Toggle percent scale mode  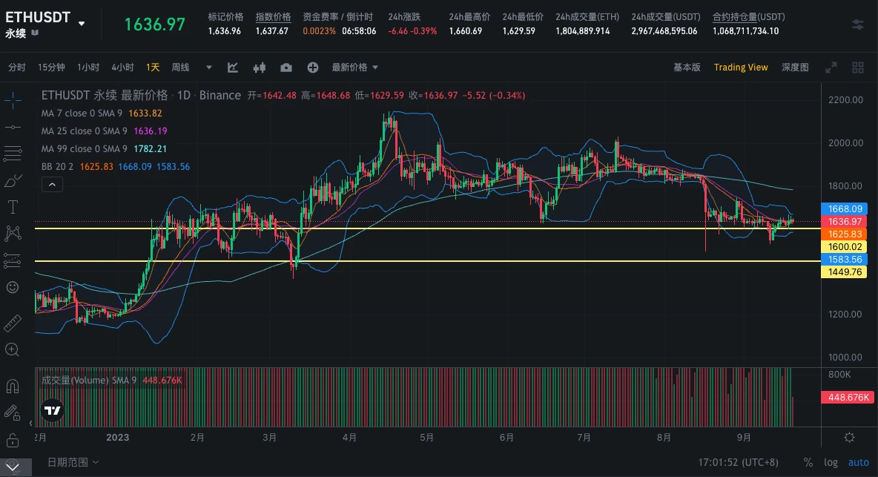pyautogui.click(x=808, y=462)
